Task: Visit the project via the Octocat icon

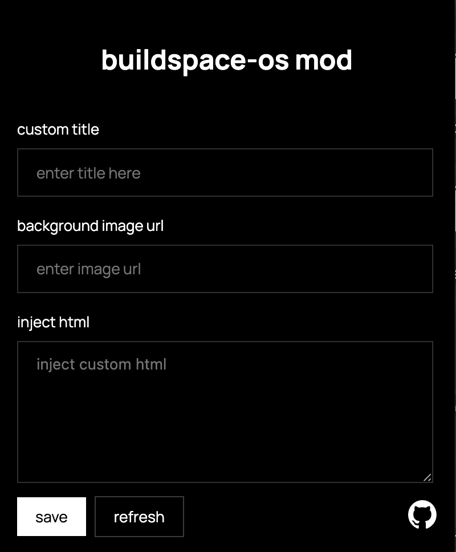Action: (422, 515)
